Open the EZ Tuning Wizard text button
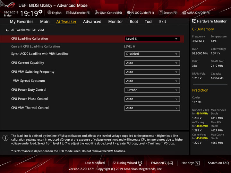Viewport: 231px width, 173px height. tap(124, 163)
